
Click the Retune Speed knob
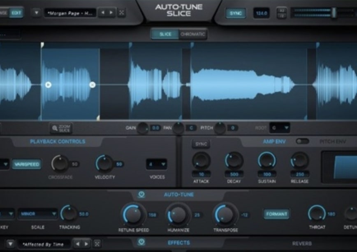(133, 215)
